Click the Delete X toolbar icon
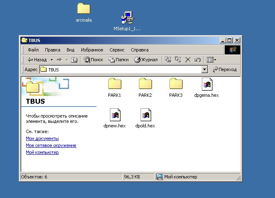Image resolution: width=275 pixels, height=198 pixels. coord(188,60)
